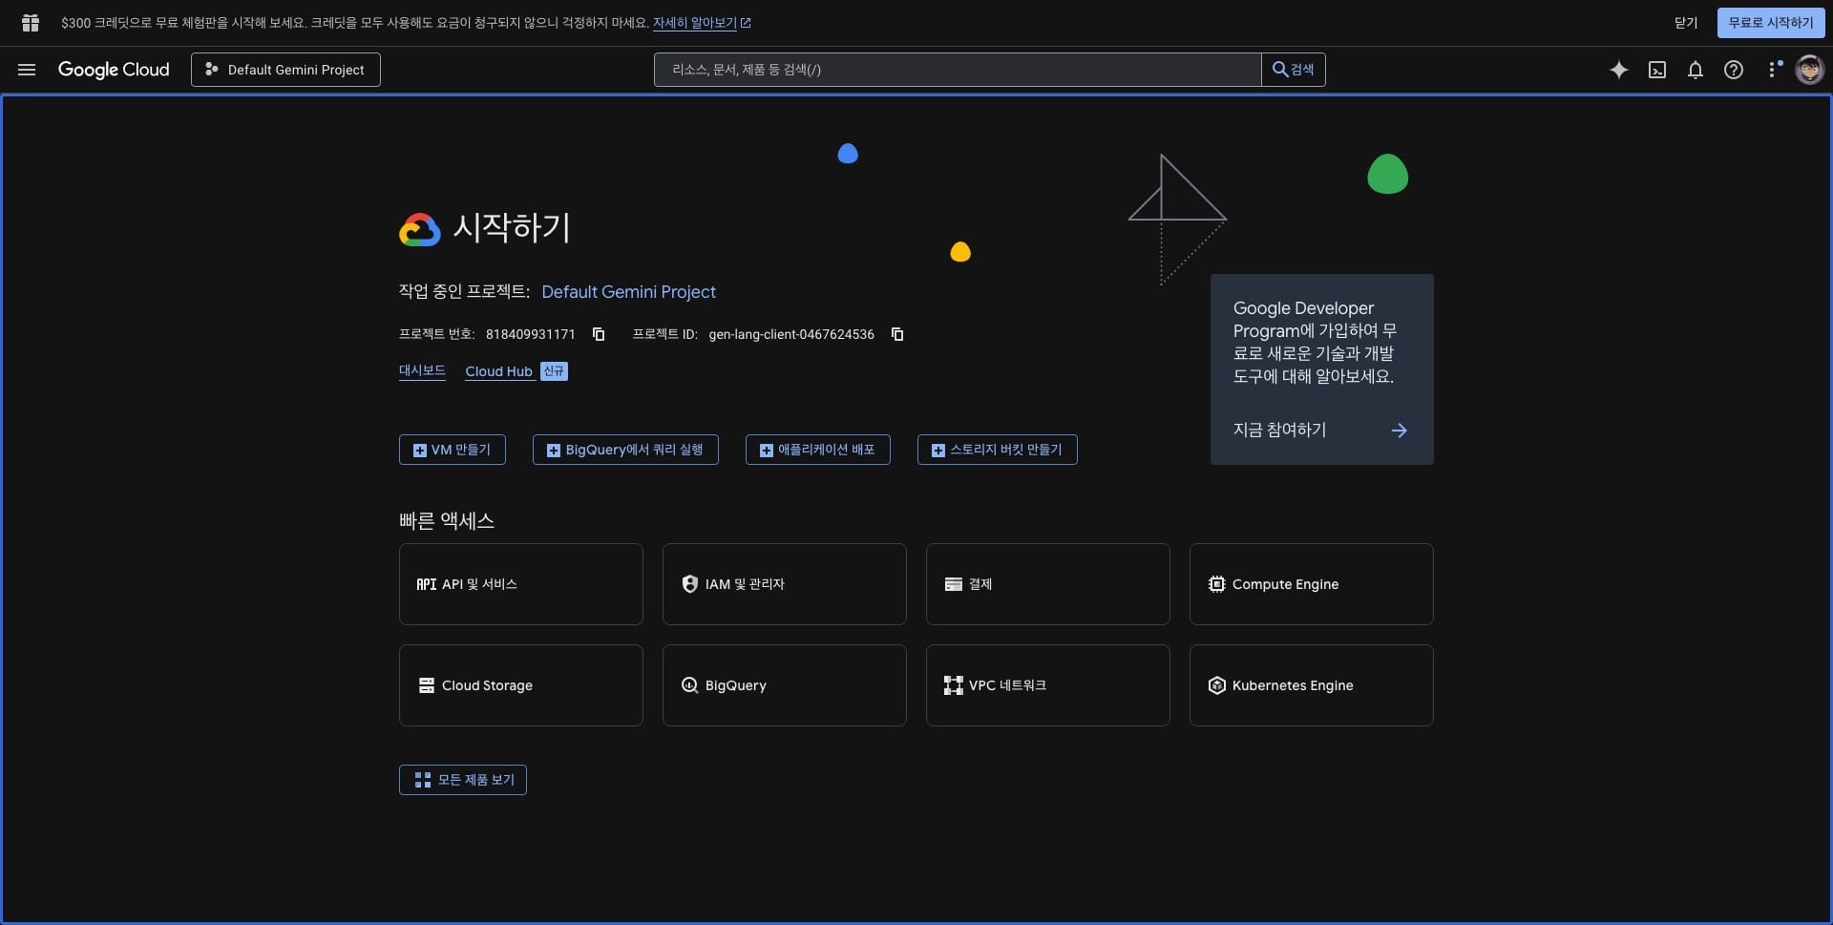Open the notifications bell
Screen dimensions: 1833x925
click(x=1695, y=70)
